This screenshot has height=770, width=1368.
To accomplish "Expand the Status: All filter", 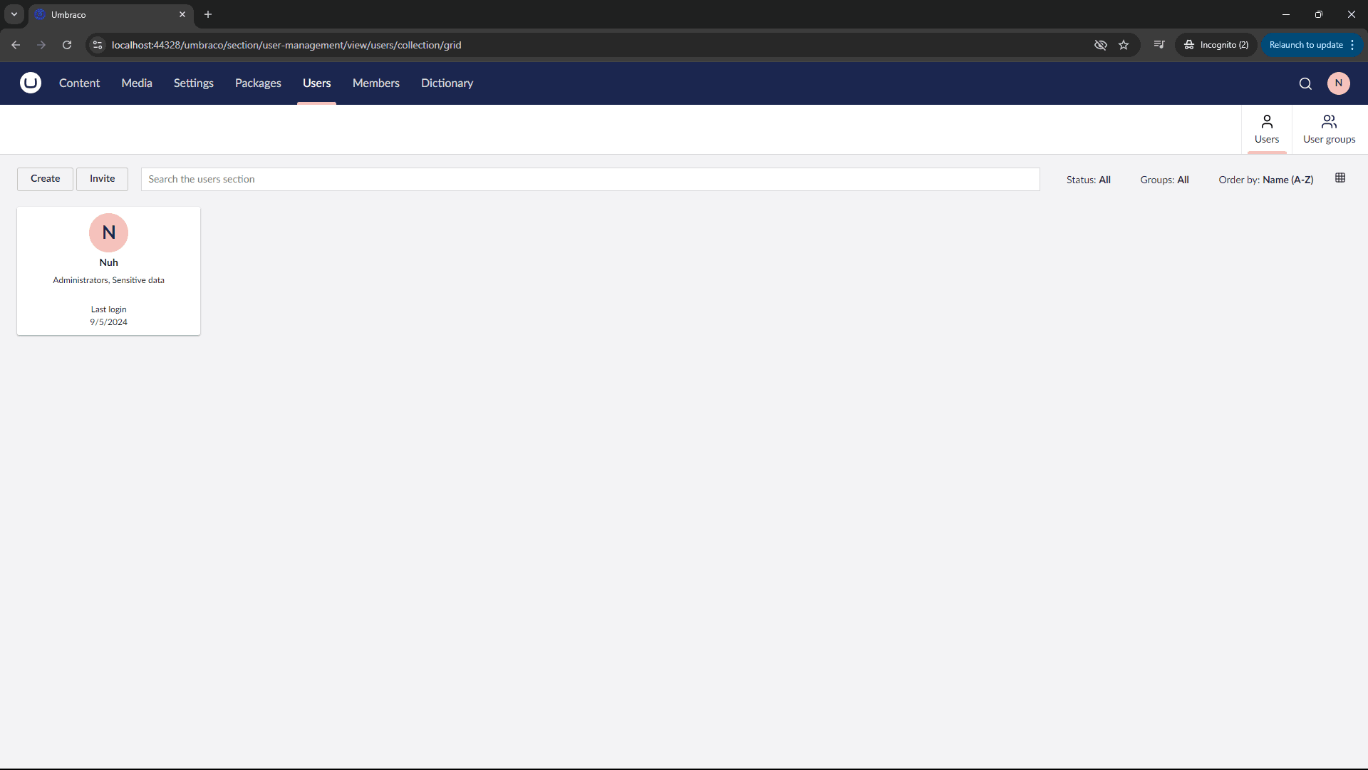I will tap(1088, 180).
